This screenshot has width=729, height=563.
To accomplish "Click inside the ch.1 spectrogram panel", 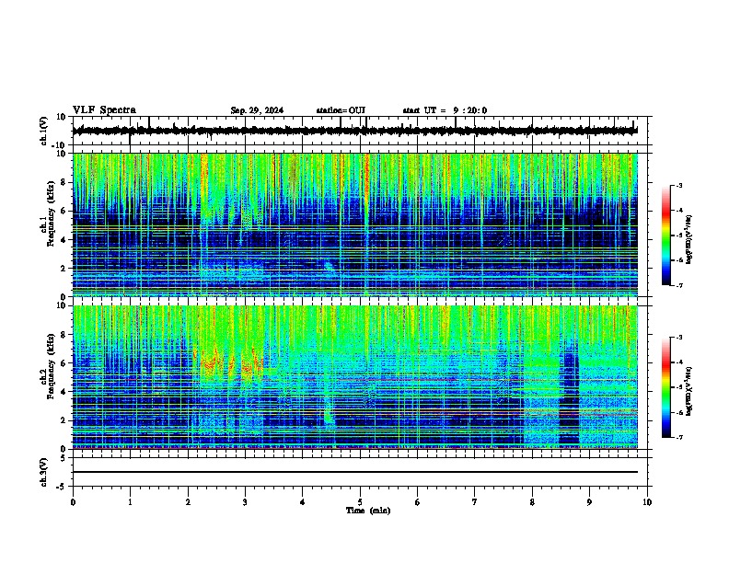I will (x=355, y=224).
